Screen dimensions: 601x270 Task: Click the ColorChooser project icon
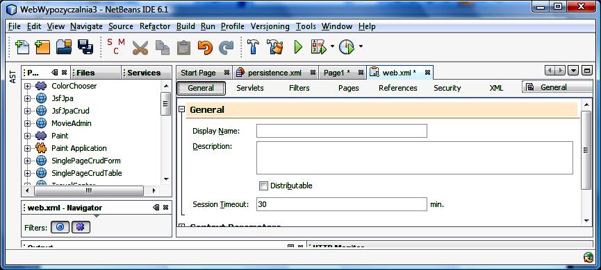click(x=41, y=86)
